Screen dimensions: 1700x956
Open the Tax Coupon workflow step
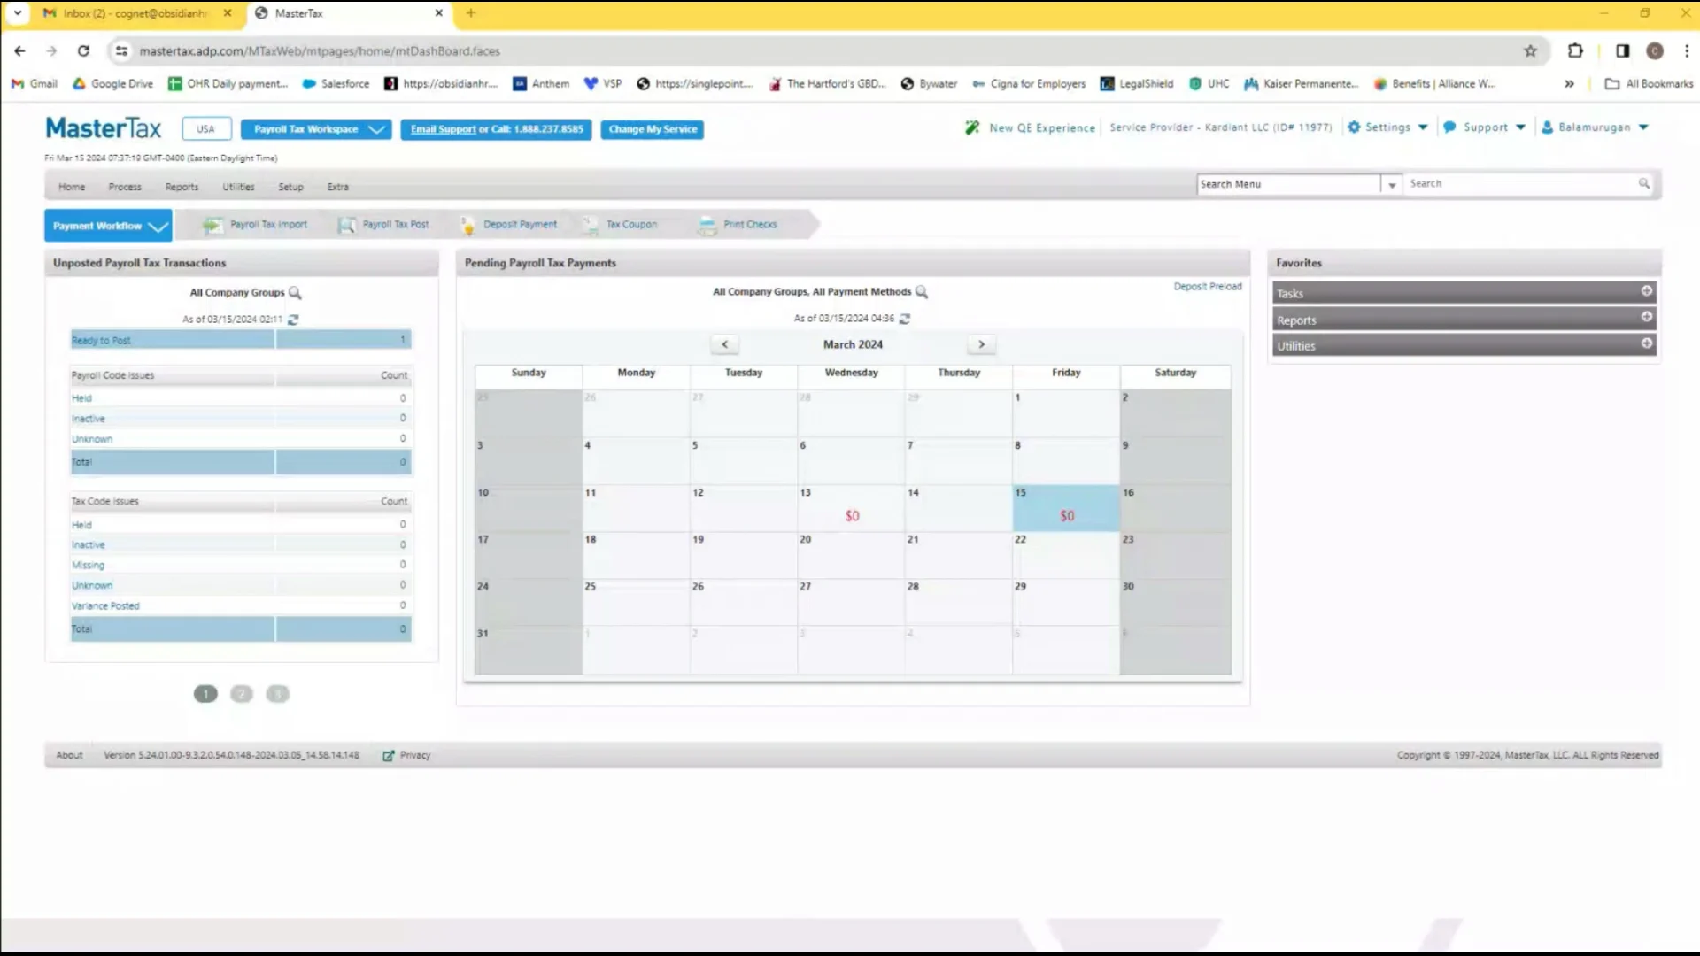[620, 225]
